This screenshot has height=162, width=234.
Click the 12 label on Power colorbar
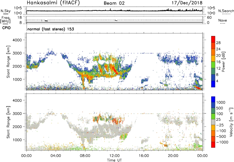tap(218, 68)
